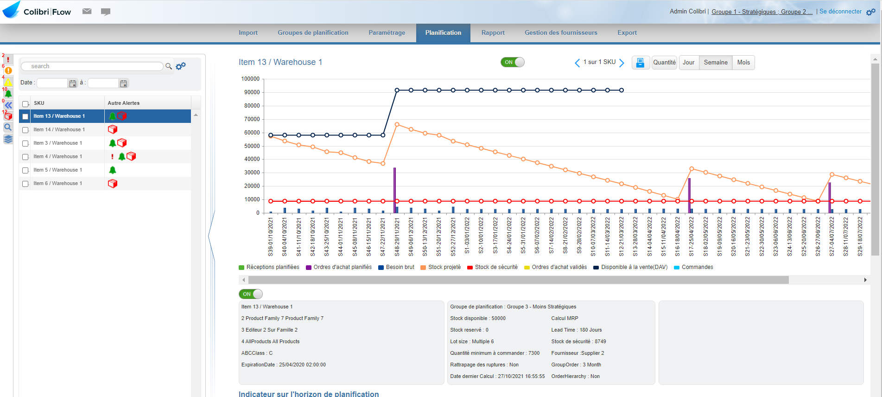Open the Rapport tab
Viewport: 882px width, 397px height.
[x=493, y=33]
